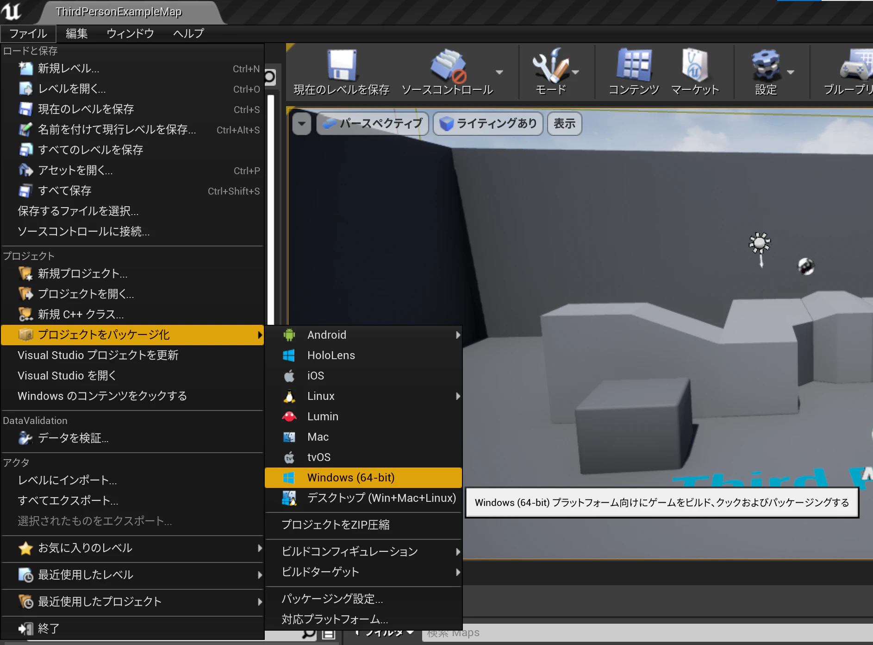
Task: Open the Marketplace shopping bag icon
Action: coord(695,65)
